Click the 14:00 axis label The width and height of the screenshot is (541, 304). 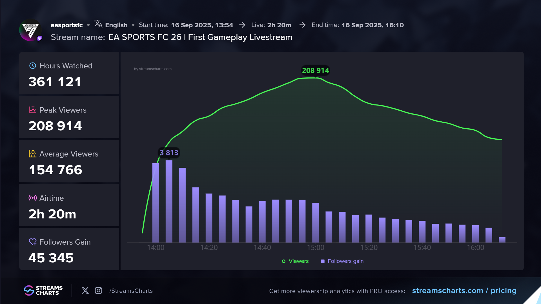pyautogui.click(x=156, y=248)
